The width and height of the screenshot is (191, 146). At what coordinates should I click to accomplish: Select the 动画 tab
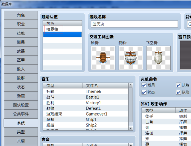(x=21, y=96)
